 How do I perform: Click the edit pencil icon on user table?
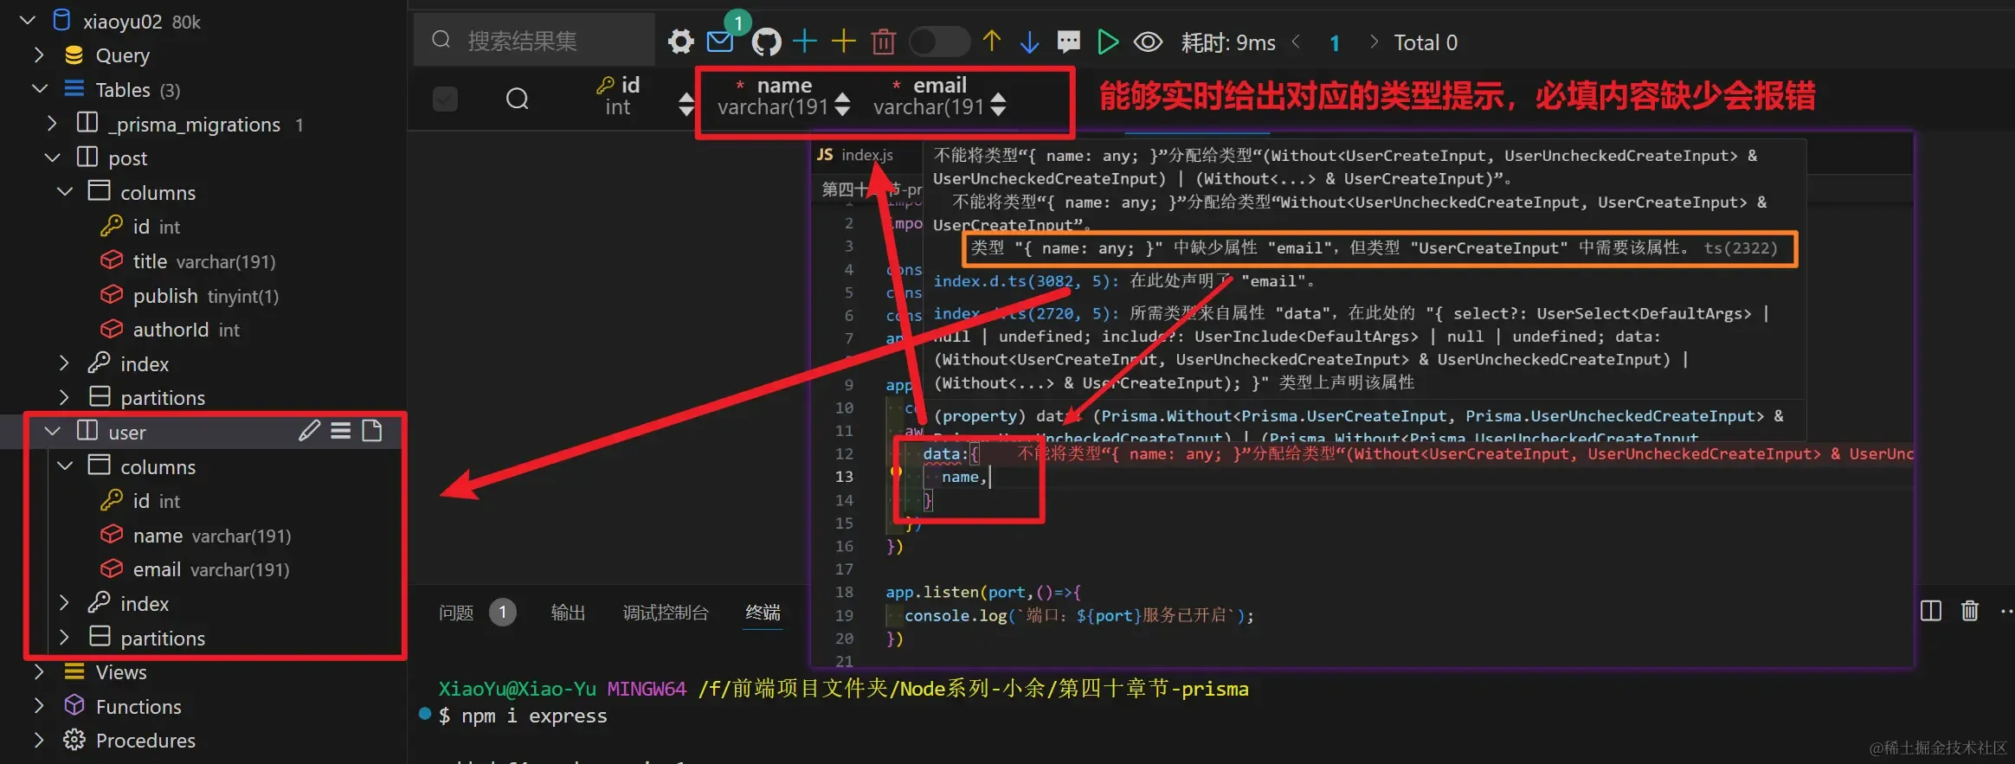[309, 431]
